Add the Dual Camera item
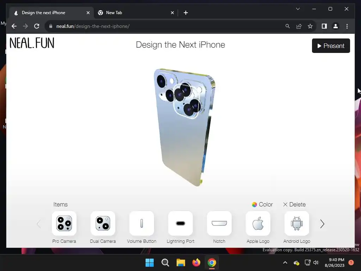 click(103, 223)
